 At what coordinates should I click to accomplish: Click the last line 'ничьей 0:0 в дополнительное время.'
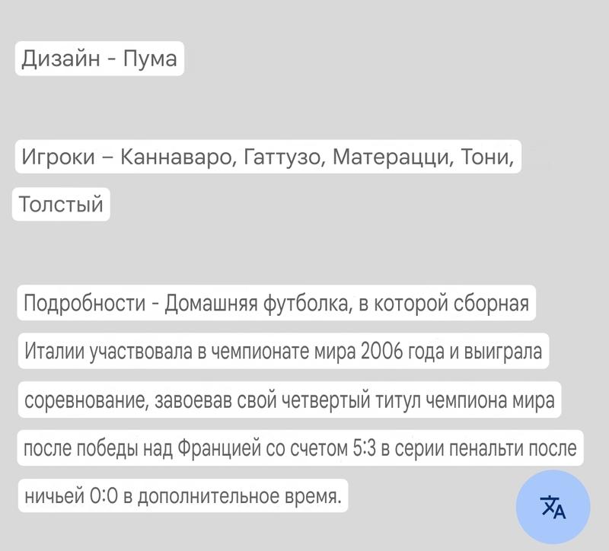(183, 496)
